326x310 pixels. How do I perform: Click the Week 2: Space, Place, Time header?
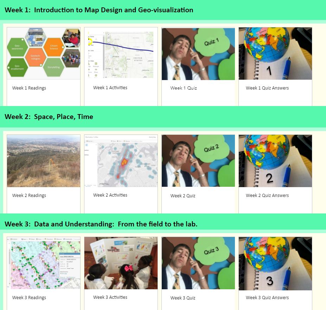[49, 117]
